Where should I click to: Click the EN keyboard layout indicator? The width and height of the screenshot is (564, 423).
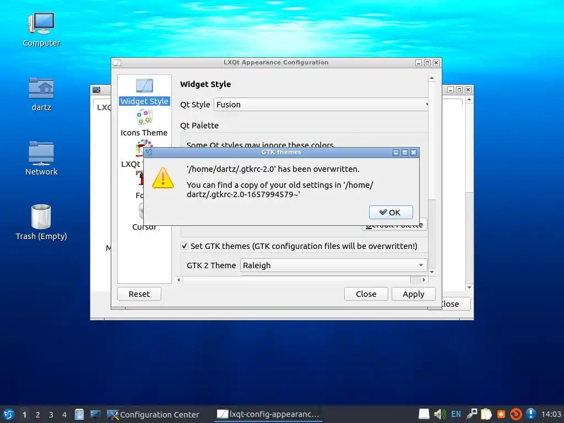tap(455, 414)
